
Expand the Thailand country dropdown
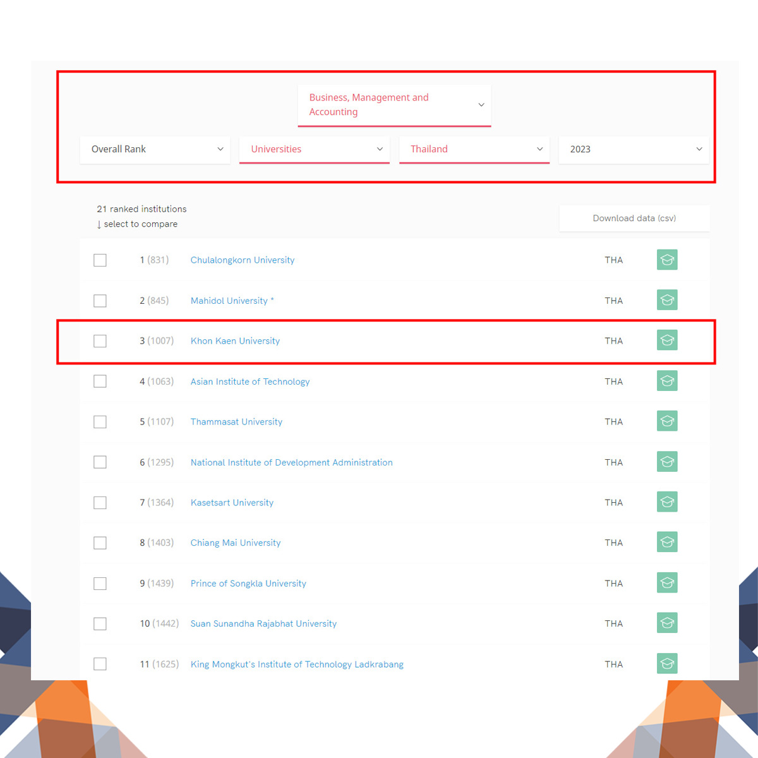click(474, 149)
